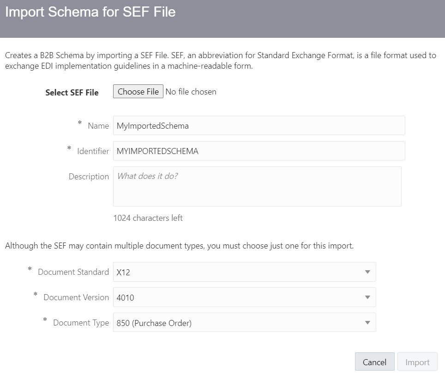
Task: Click the 1024 characters left counter
Action: pyautogui.click(x=148, y=218)
